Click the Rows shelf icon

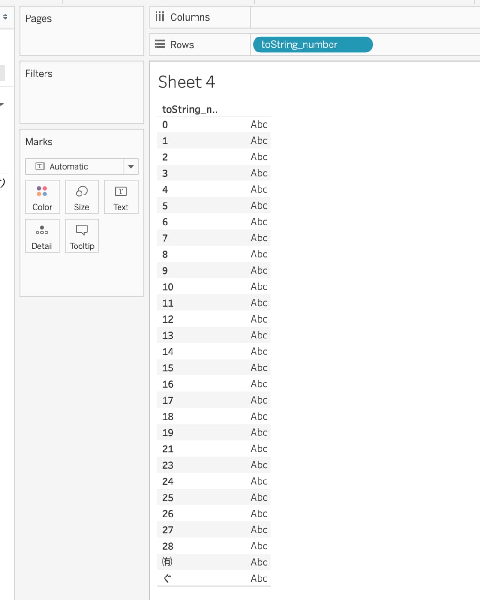click(x=160, y=44)
